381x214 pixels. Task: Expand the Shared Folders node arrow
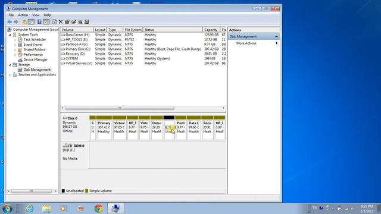15,49
